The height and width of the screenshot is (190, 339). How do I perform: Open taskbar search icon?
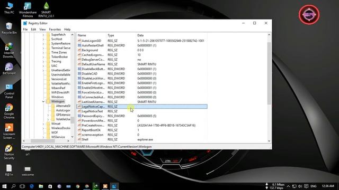coord(13,186)
